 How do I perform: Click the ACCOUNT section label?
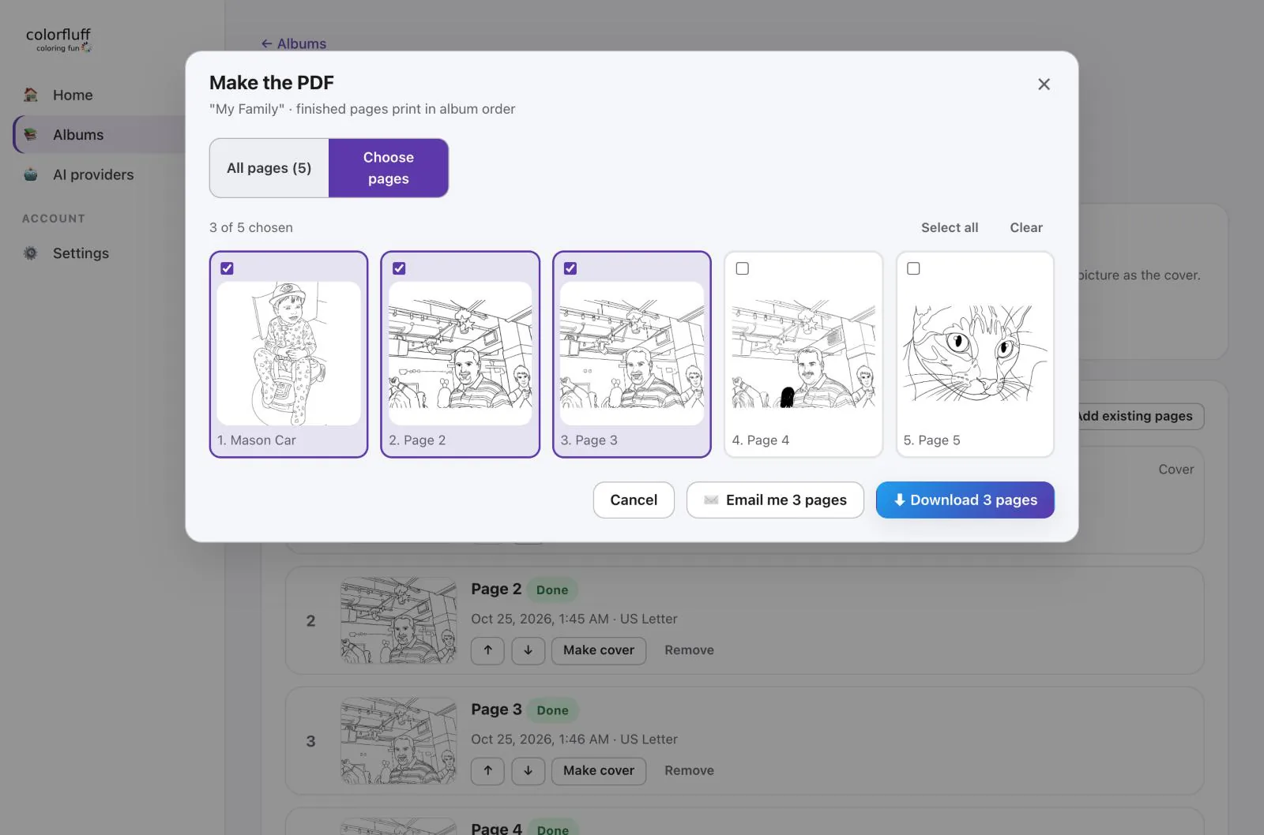54,219
